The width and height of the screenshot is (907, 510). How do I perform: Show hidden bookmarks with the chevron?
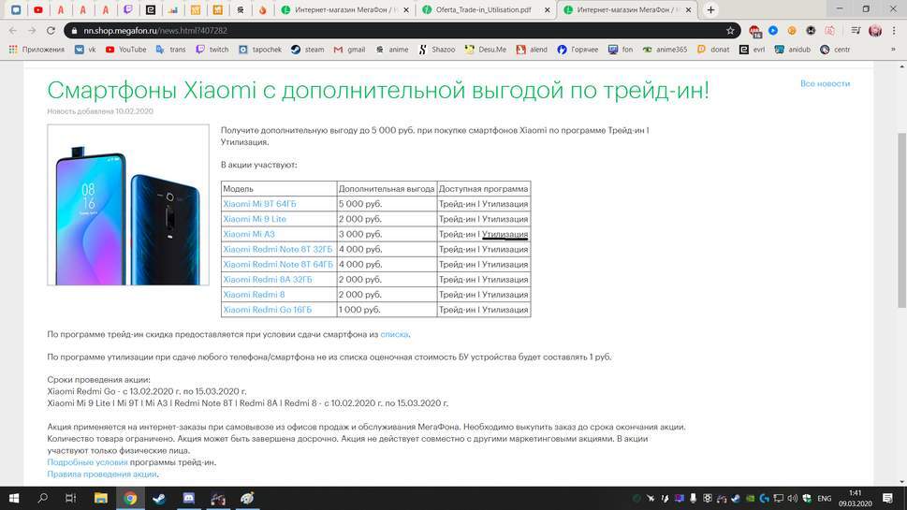coord(893,50)
